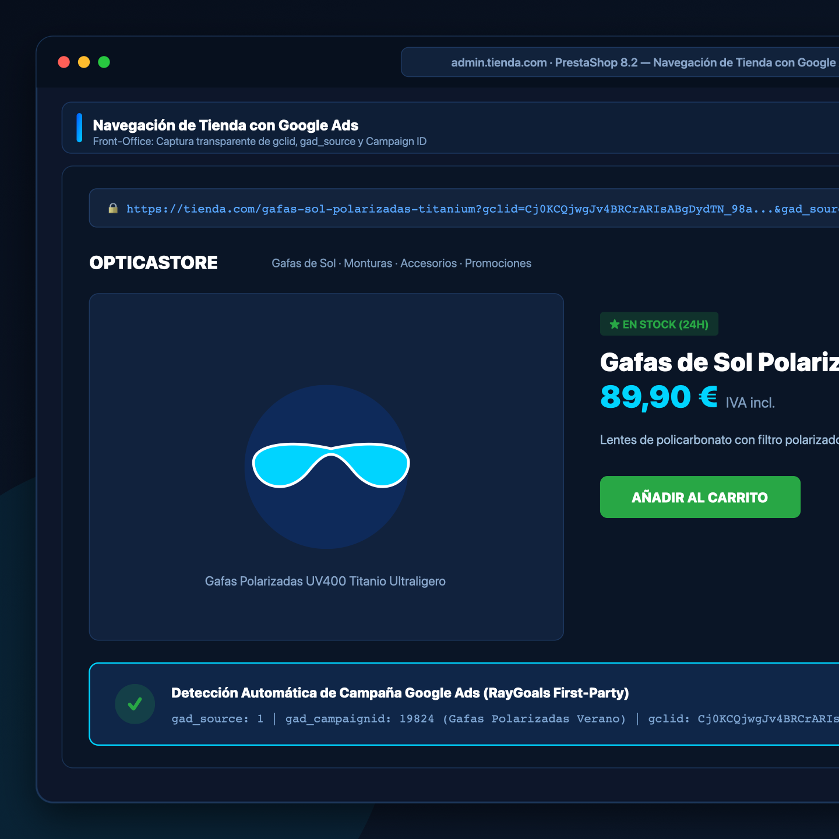Click the 89,90 € price
This screenshot has width=839, height=839.
point(659,397)
